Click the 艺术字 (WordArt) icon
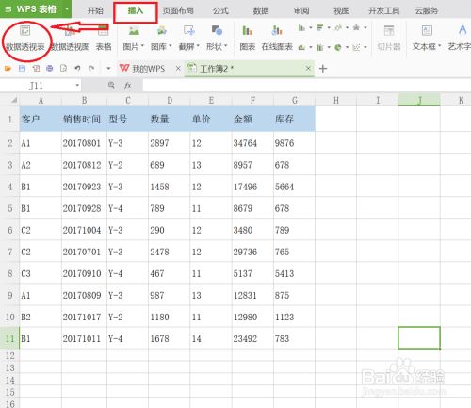 [x=463, y=30]
